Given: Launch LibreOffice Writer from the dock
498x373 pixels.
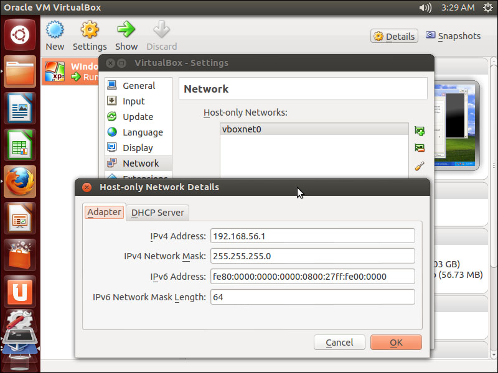Looking at the screenshot, I should tap(20, 108).
